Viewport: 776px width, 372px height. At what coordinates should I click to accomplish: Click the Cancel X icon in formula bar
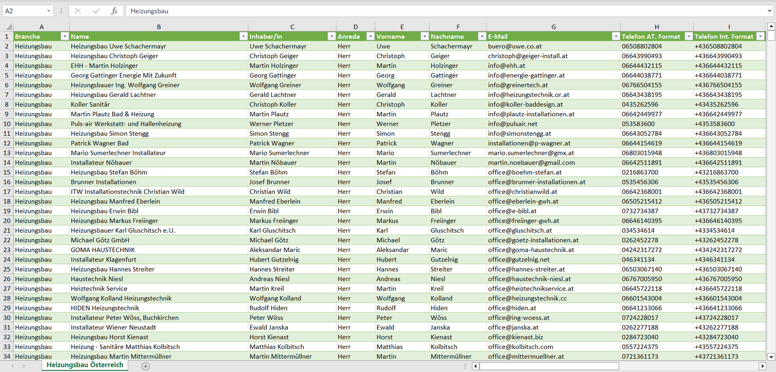coord(78,11)
